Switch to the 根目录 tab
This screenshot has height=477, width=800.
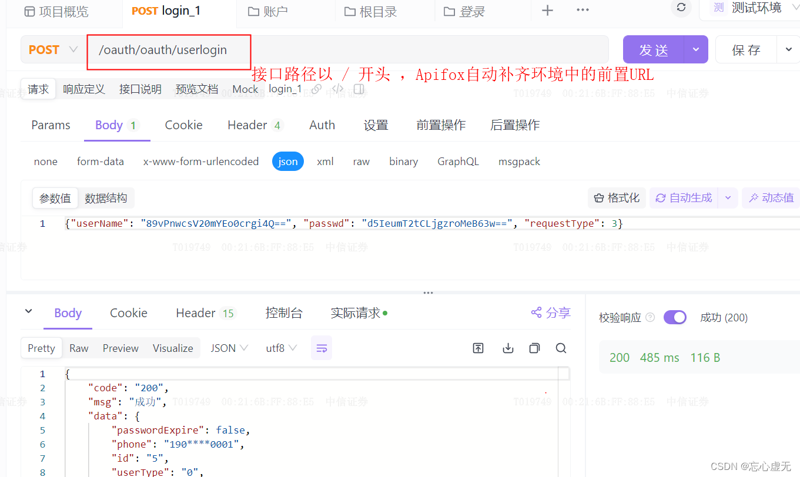click(371, 12)
